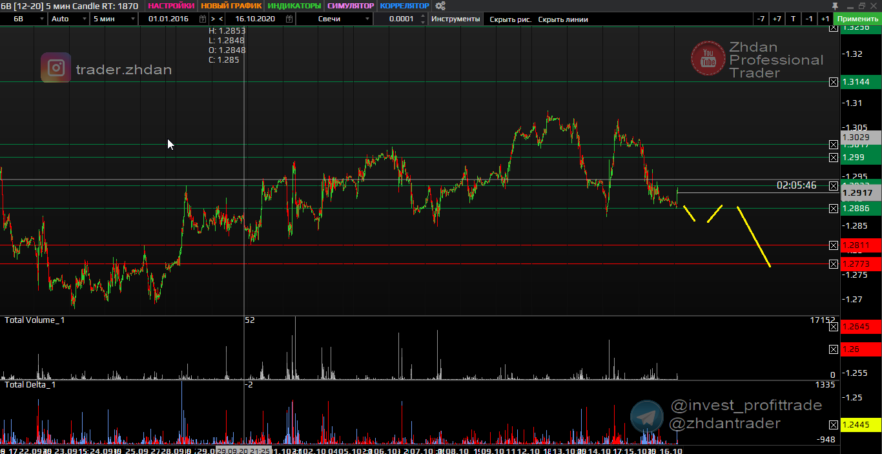Viewport: 882px width, 454px height.
Task: Remove the 1.3144 level line
Action: [834, 82]
